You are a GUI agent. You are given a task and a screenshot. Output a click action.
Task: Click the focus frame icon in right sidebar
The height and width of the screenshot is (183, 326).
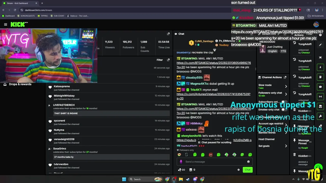(320, 58)
